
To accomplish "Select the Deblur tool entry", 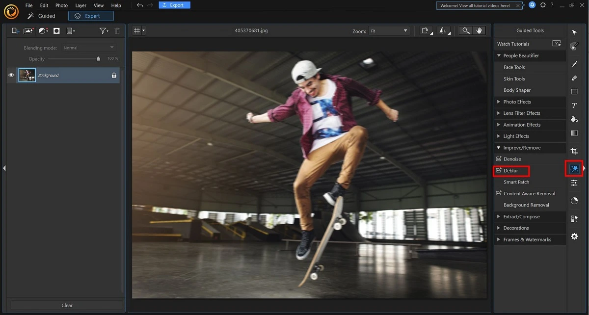I will tap(511, 171).
